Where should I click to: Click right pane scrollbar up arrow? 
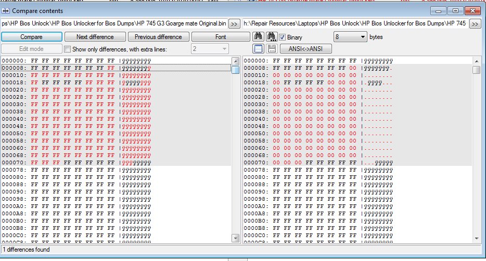(x=477, y=61)
